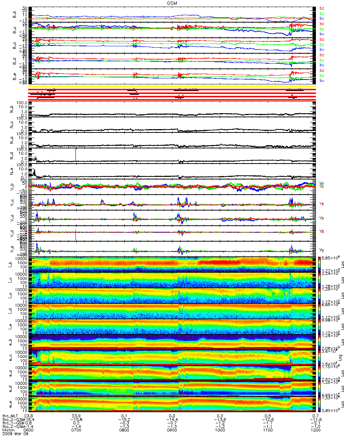Click the X-GSM value -12.6
The height and width of the screenshot is (444, 344).
tap(268, 420)
